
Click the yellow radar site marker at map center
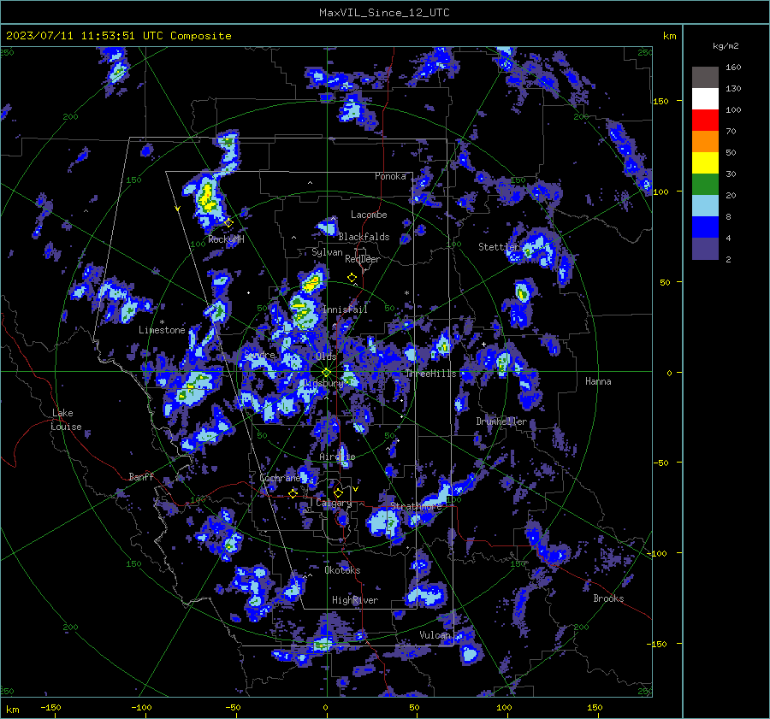click(327, 372)
